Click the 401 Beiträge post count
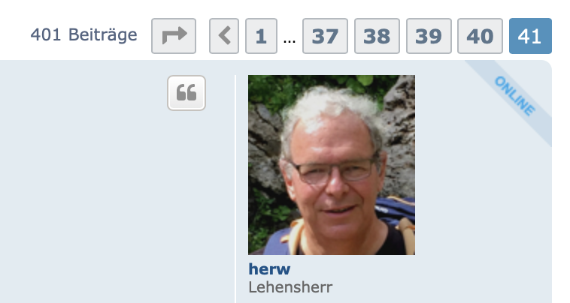 click(83, 35)
